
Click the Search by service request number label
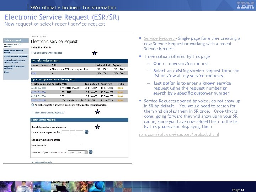tap(49, 127)
